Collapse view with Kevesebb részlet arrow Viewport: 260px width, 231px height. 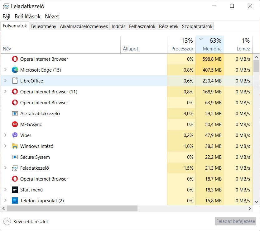click(x=7, y=222)
